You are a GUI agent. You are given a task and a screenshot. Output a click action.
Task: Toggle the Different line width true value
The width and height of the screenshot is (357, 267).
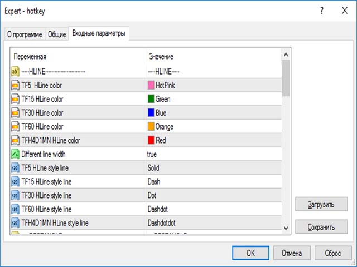152,154
